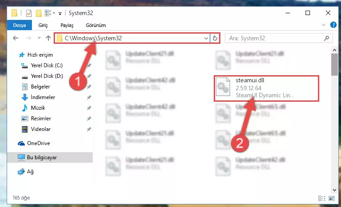Open recent locations dropdown arrow
The image size is (341, 207).
pos(39,38)
